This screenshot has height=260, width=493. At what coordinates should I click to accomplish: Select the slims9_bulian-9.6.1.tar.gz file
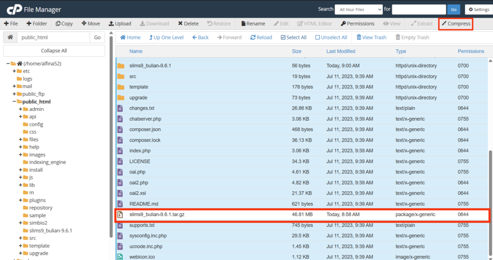click(x=157, y=214)
